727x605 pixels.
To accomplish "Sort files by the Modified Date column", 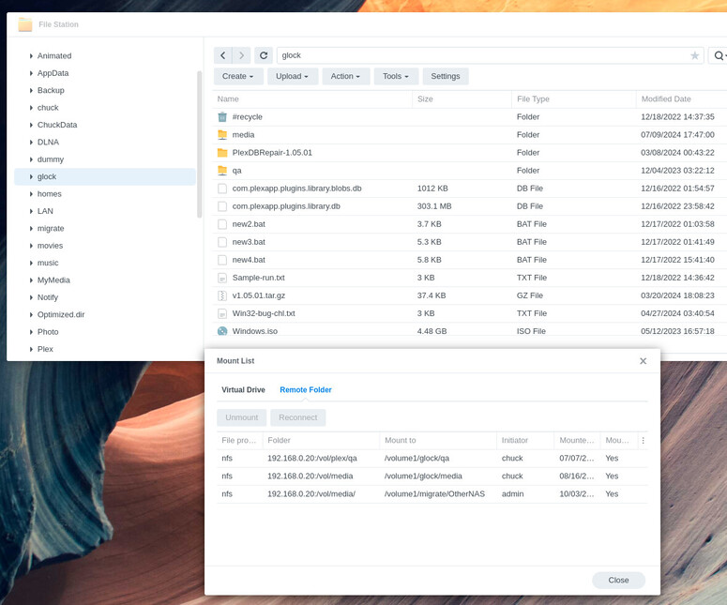I will click(682, 99).
